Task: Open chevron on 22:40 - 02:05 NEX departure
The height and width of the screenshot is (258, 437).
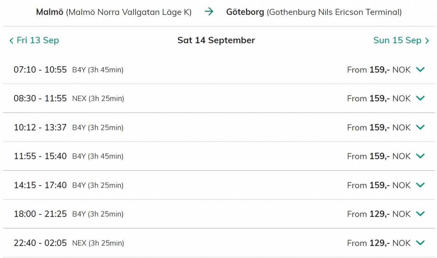Action: [x=420, y=243]
